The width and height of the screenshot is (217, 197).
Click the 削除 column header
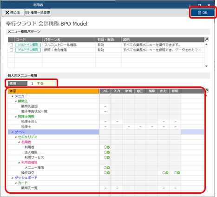152,91
